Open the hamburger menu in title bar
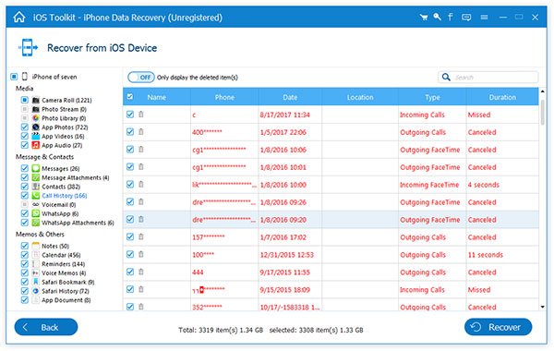554x351 pixels. click(x=484, y=17)
